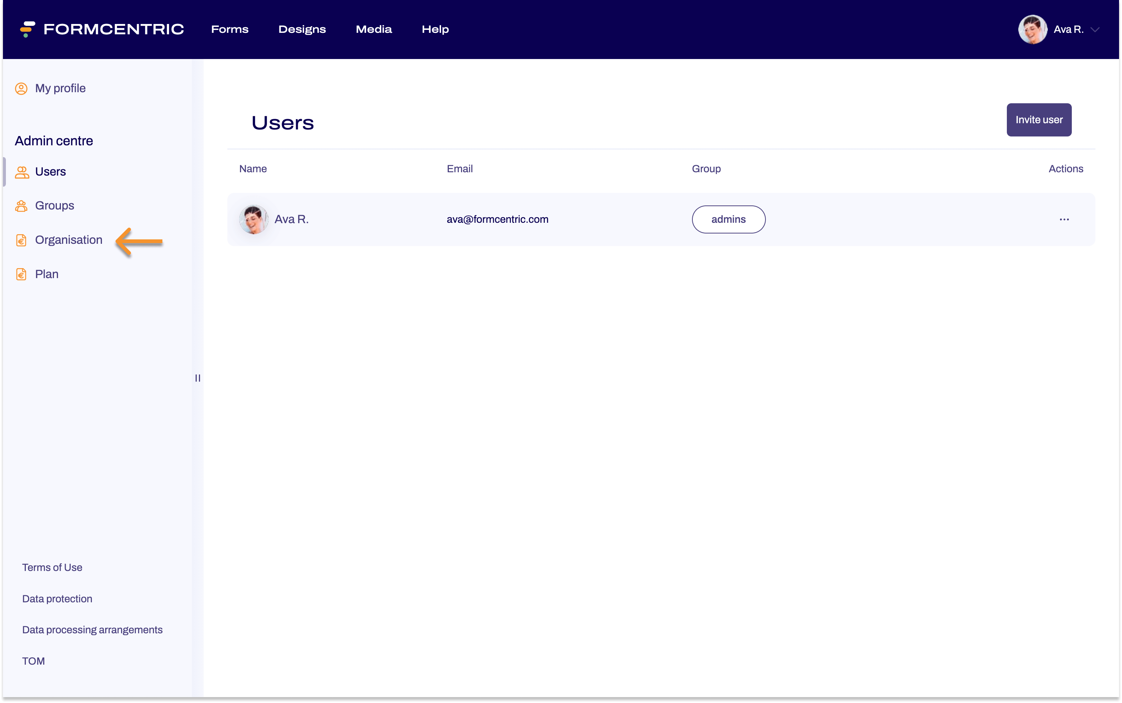Click the Groups icon in sidebar
1122x703 pixels.
click(21, 206)
